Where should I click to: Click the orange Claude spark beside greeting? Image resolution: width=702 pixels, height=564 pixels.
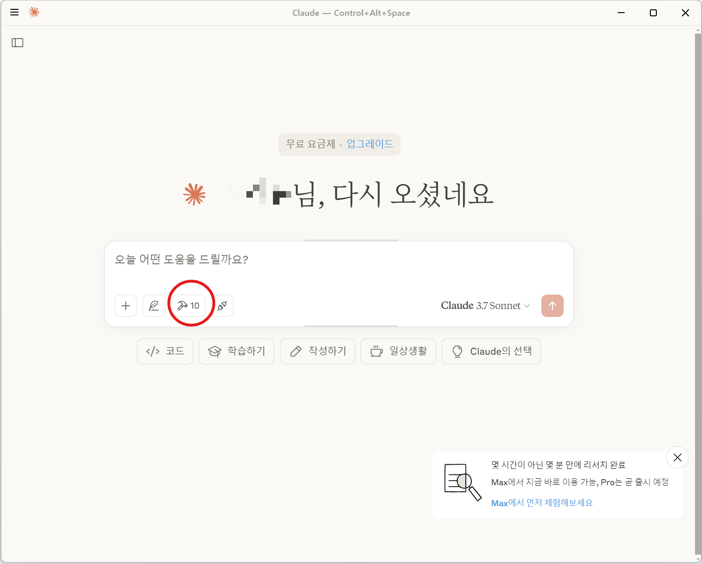(194, 194)
